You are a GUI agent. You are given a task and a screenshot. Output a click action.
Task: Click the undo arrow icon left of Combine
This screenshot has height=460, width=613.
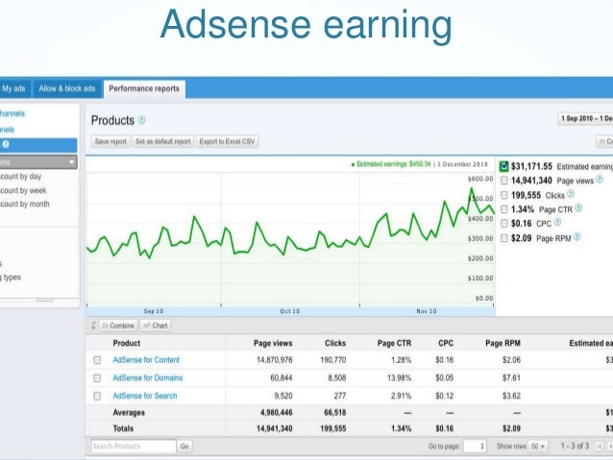coord(93,326)
